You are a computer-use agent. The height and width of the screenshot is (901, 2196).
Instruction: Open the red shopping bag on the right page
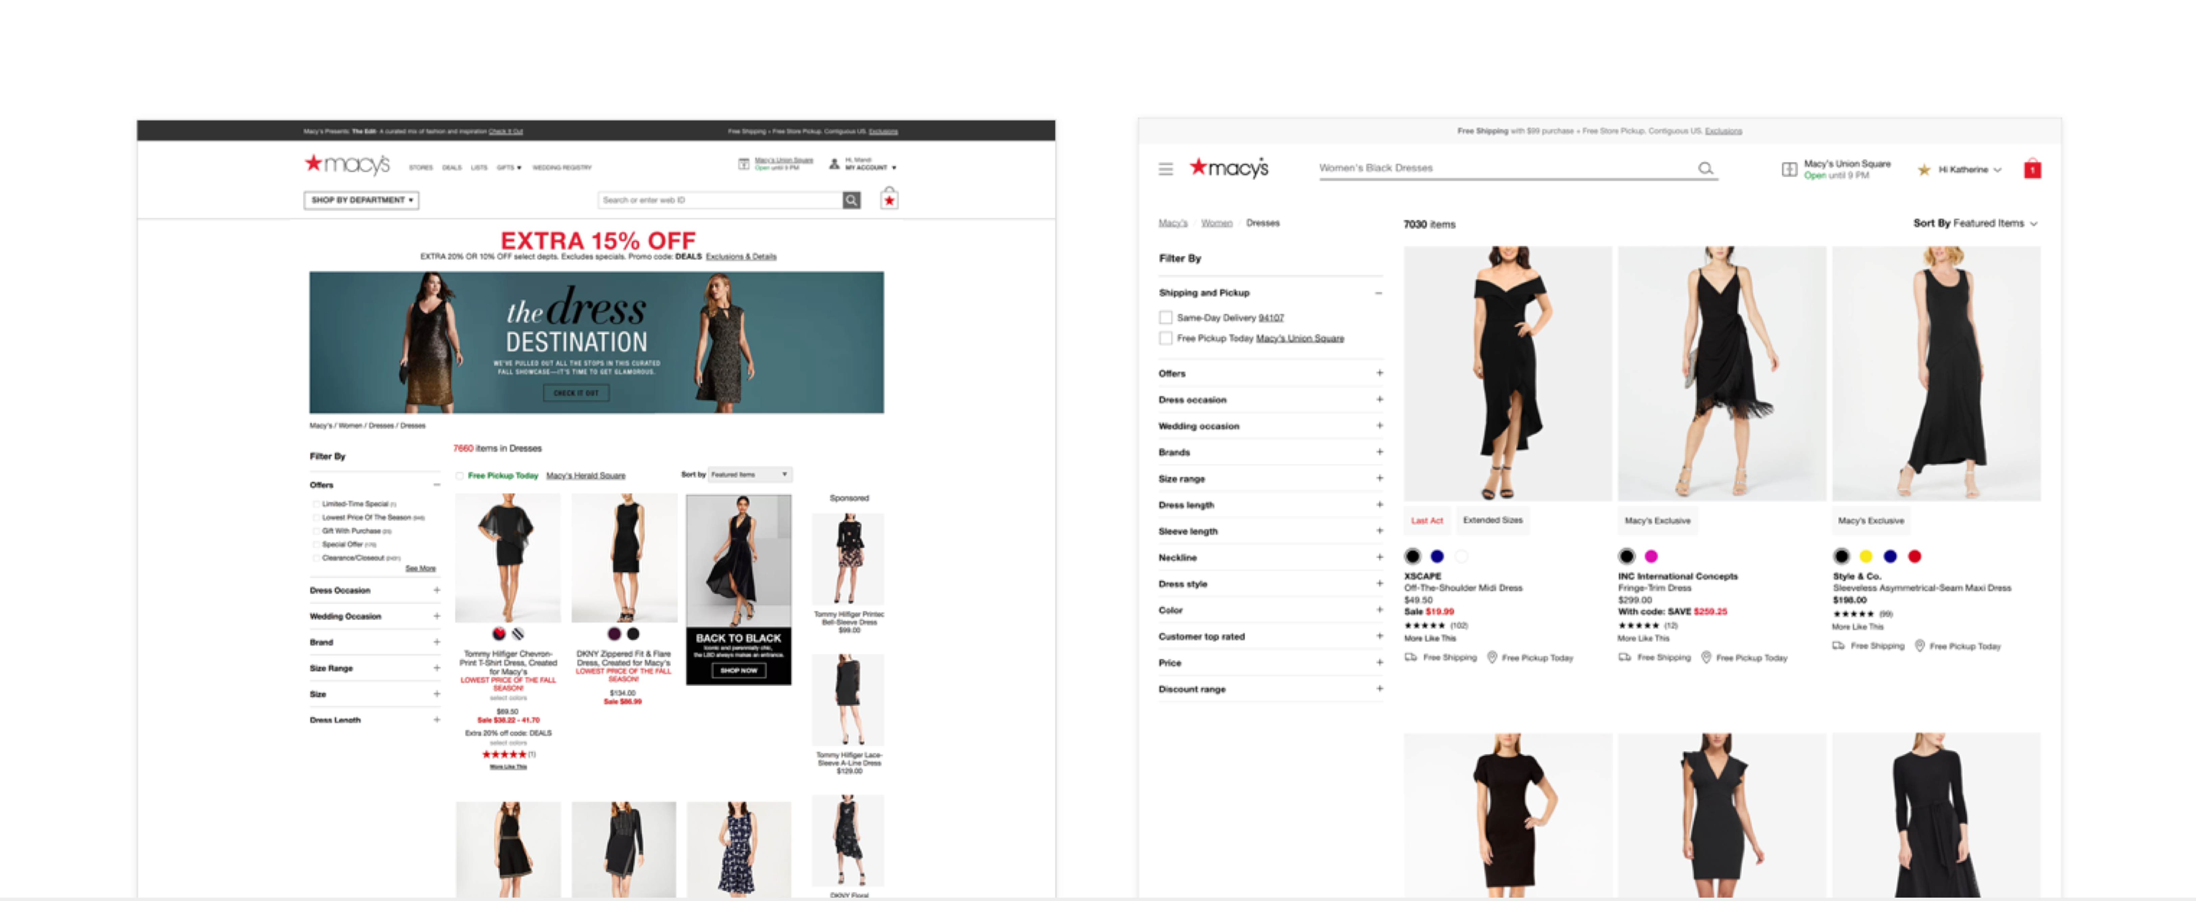click(x=2032, y=169)
